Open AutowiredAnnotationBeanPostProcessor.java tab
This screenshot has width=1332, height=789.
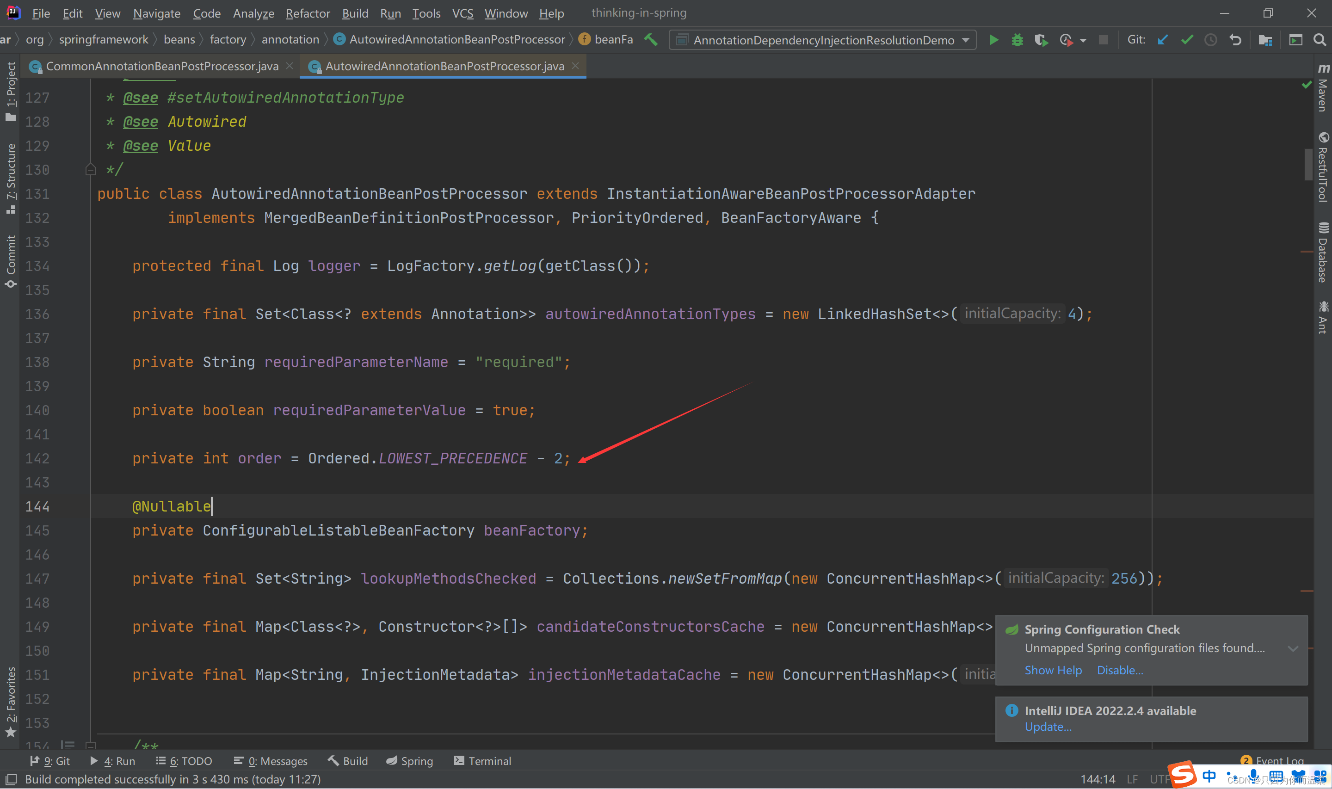(x=442, y=65)
